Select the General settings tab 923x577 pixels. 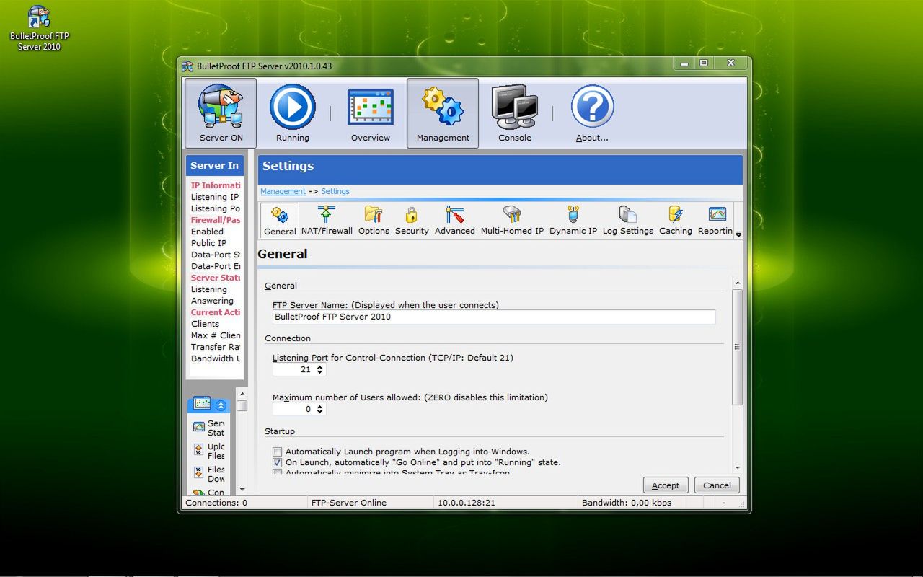[280, 221]
